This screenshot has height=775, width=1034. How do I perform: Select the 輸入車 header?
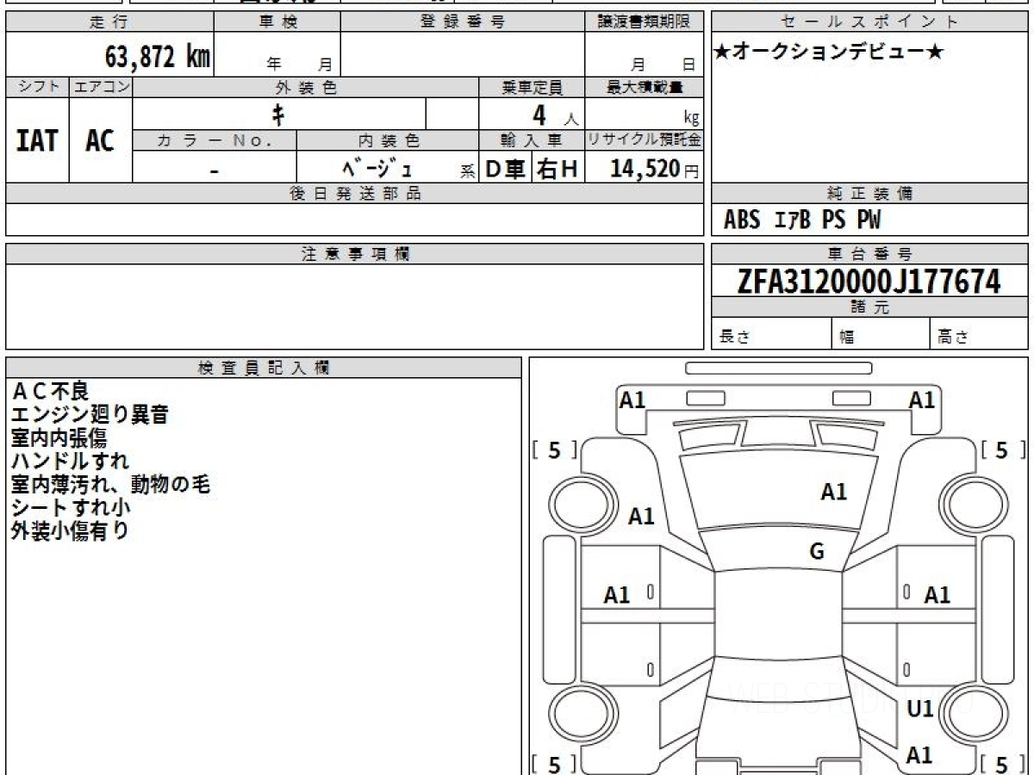tap(532, 140)
